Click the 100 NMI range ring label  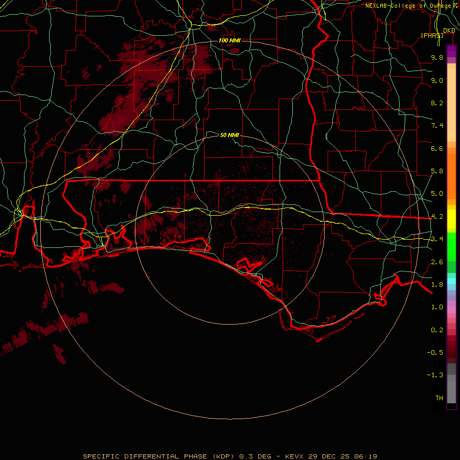pos(229,40)
